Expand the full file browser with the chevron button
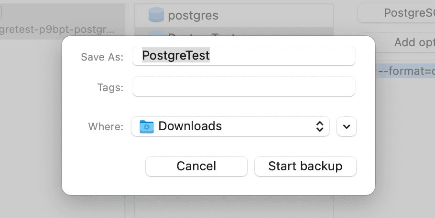Viewport: 435px width, 218px height. click(x=347, y=126)
